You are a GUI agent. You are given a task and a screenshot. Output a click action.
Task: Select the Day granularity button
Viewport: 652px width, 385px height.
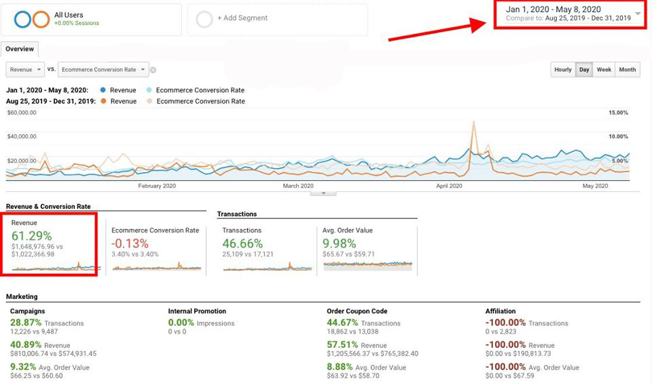tap(583, 69)
